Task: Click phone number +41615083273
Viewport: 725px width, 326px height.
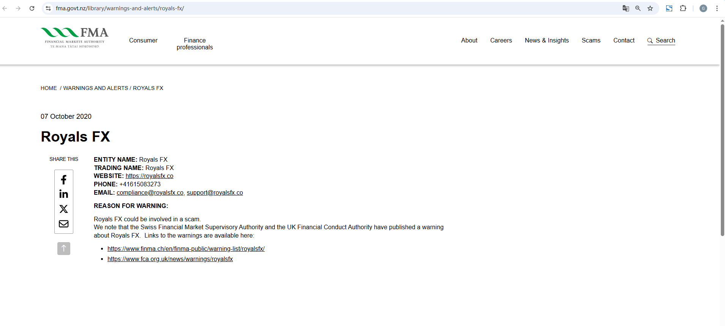Action: tap(140, 184)
